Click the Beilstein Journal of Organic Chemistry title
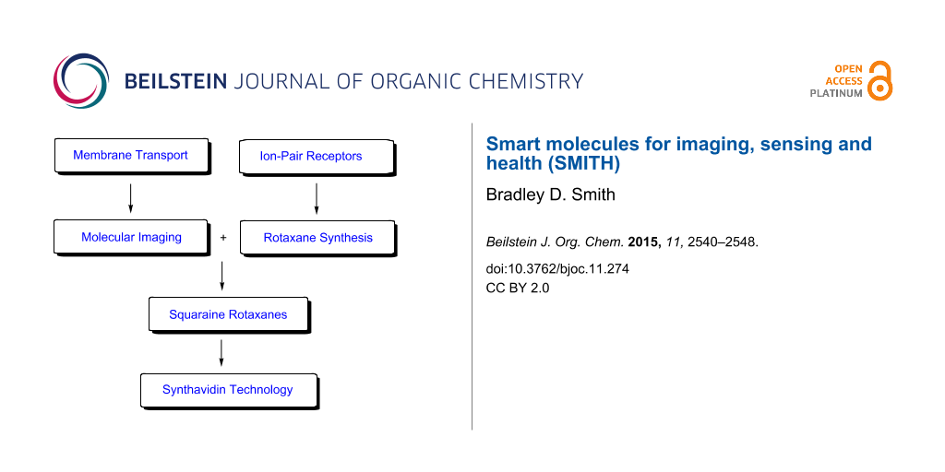 (x=353, y=81)
